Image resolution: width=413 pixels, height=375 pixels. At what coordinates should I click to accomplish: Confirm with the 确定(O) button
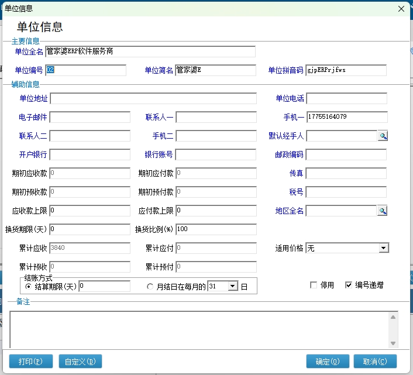click(328, 362)
